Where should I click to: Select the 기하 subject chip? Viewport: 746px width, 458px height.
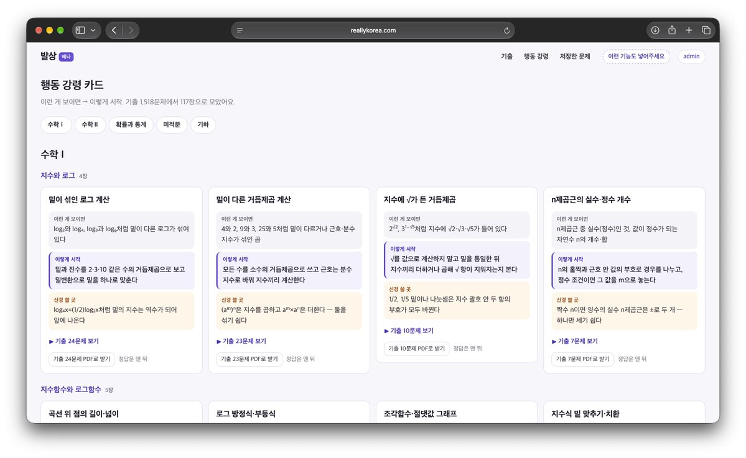point(203,124)
